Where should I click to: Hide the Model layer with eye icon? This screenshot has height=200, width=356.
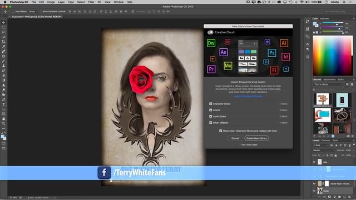(314, 191)
